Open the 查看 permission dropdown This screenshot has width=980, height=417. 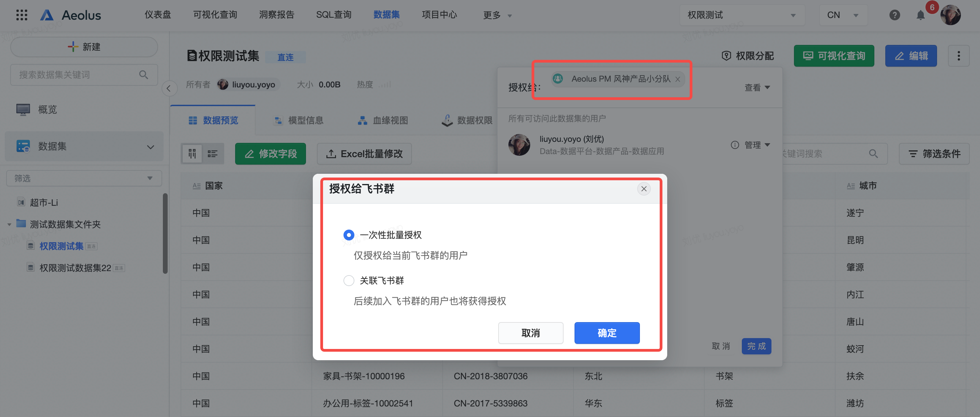757,88
